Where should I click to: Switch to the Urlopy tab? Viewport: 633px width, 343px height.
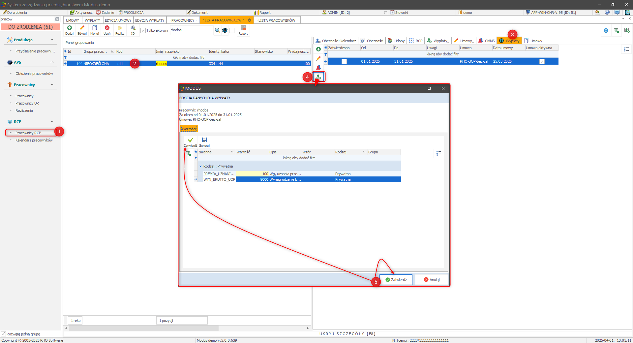(396, 41)
